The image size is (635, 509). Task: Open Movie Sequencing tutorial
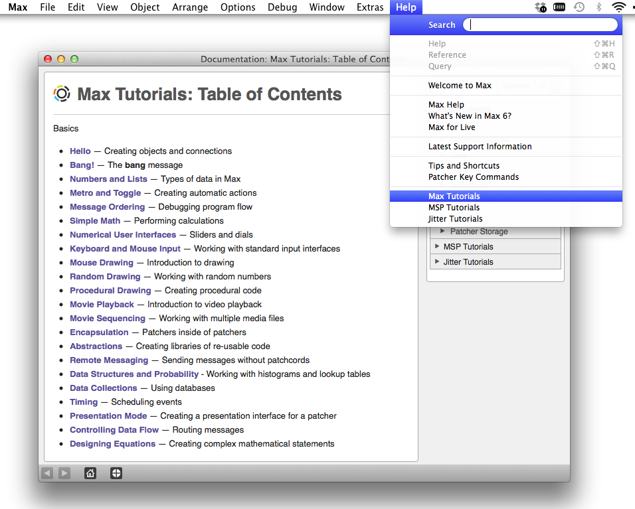(108, 319)
